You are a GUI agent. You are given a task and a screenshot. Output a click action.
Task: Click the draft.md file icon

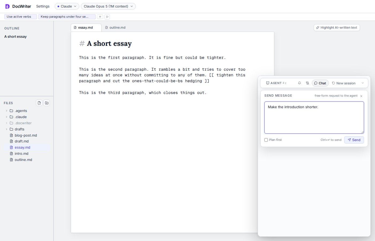11,141
